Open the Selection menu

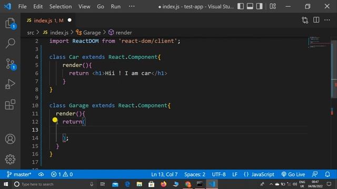click(61, 6)
